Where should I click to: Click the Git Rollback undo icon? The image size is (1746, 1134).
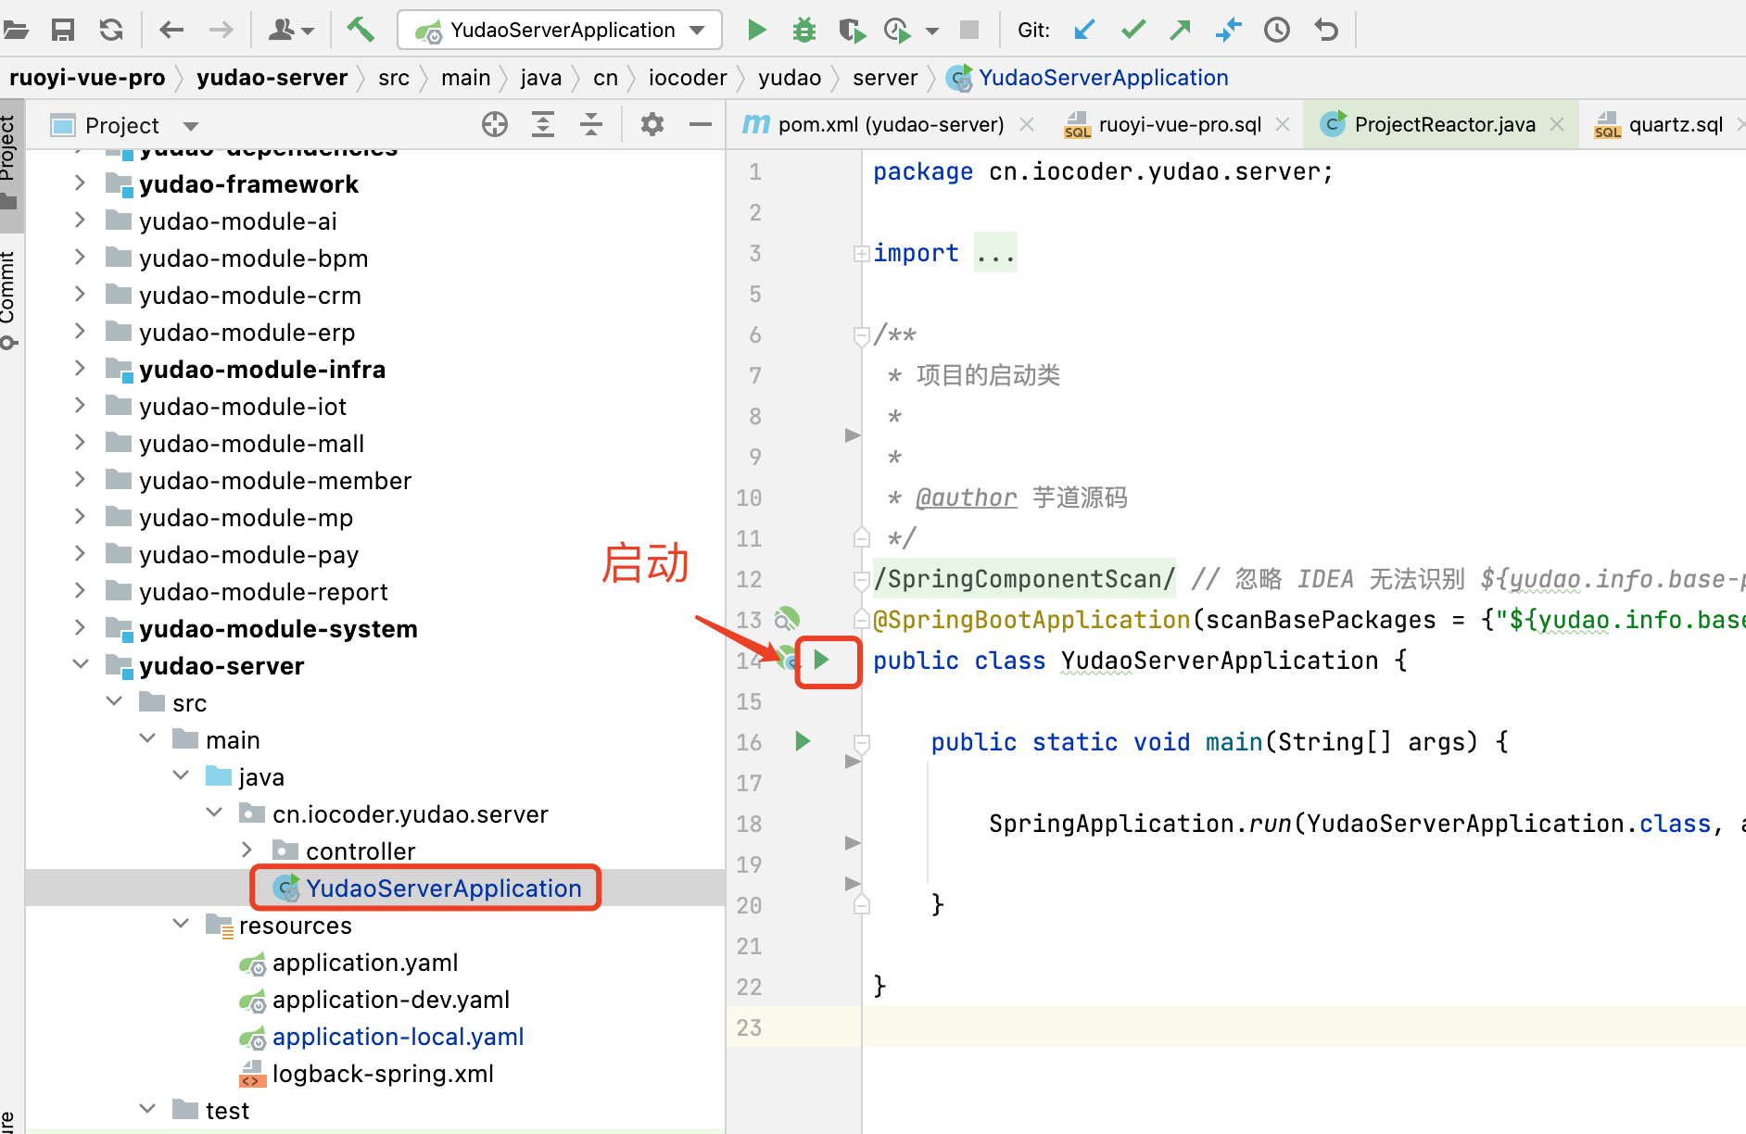1326,30
